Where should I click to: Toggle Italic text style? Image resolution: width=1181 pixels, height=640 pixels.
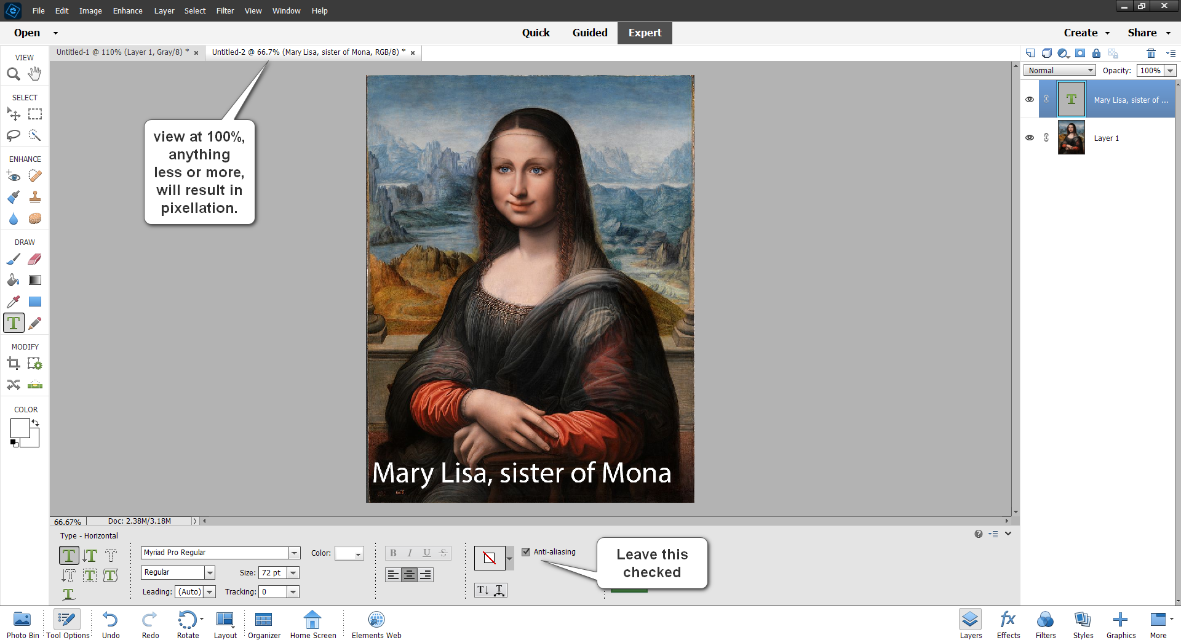point(410,553)
